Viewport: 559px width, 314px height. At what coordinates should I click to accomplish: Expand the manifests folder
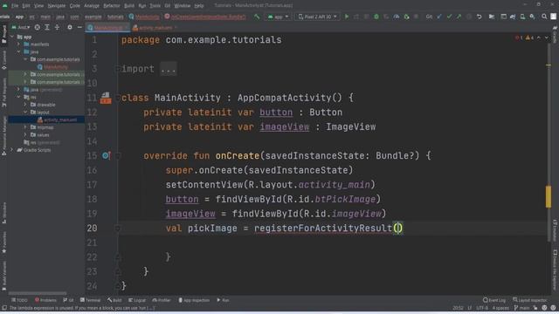click(19, 44)
